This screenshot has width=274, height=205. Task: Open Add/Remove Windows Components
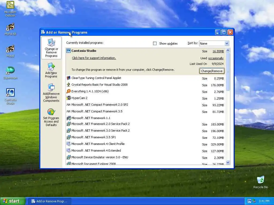(51, 93)
